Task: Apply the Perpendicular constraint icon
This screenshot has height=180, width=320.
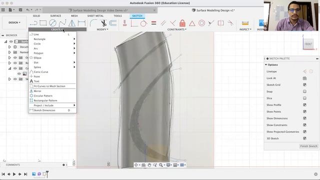Action: [172, 23]
